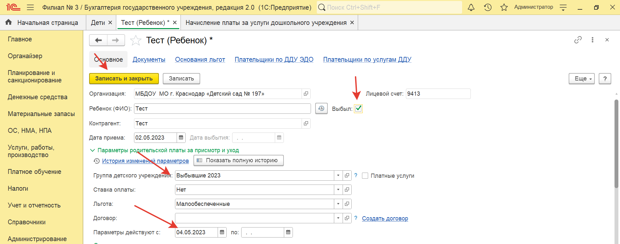The image size is (620, 244).
Task: Copy link to this form via chain icon
Action: (x=578, y=40)
